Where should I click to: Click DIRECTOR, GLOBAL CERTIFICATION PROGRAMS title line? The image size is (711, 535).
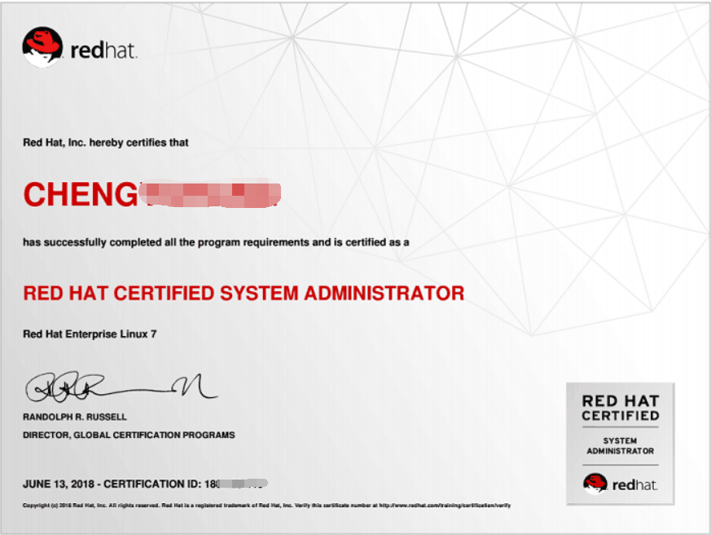coord(129,435)
